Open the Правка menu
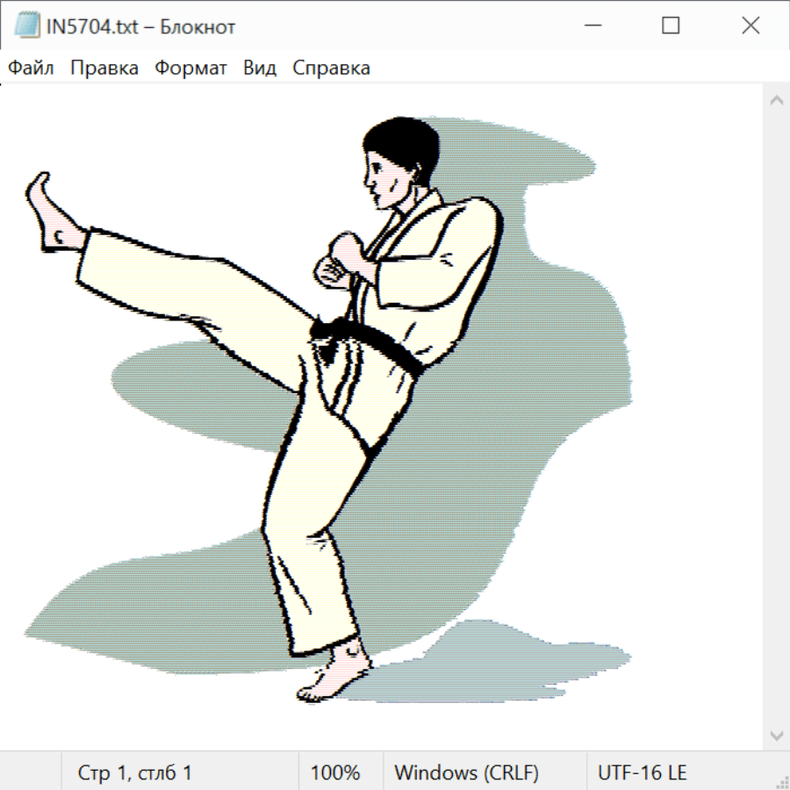 pos(104,68)
